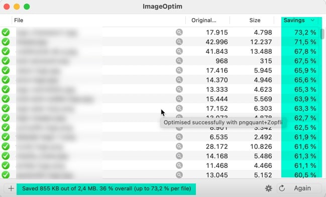Click the Again button

(302, 188)
